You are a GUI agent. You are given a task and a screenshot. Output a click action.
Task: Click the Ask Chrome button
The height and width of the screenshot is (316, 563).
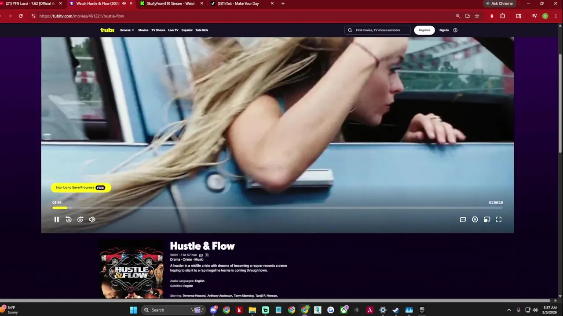(x=500, y=4)
